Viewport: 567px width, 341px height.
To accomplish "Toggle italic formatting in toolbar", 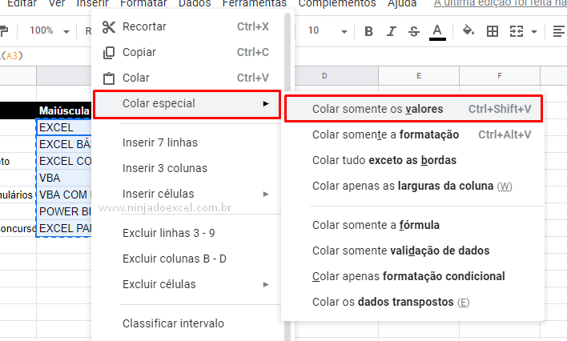I will pos(391,31).
